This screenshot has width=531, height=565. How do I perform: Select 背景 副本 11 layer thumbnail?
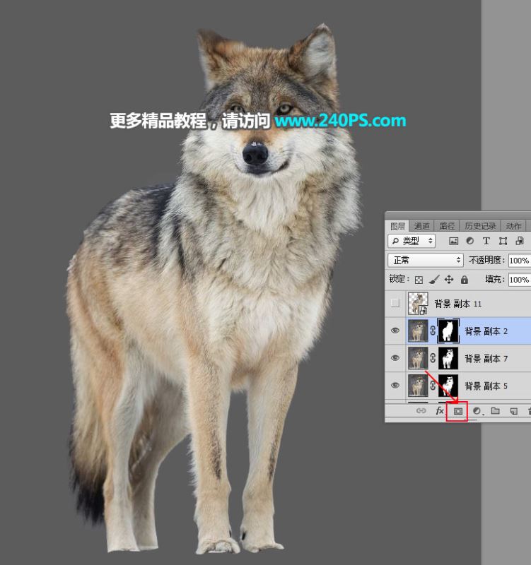point(418,304)
